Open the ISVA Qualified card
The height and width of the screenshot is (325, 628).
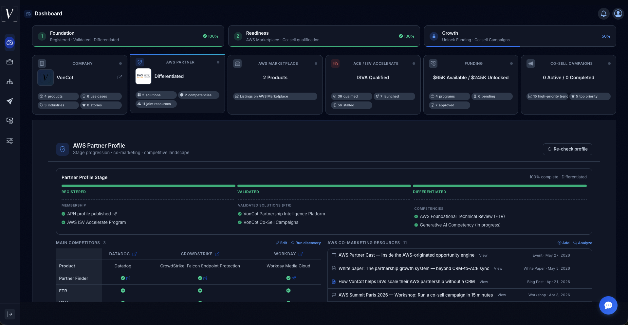373,85
